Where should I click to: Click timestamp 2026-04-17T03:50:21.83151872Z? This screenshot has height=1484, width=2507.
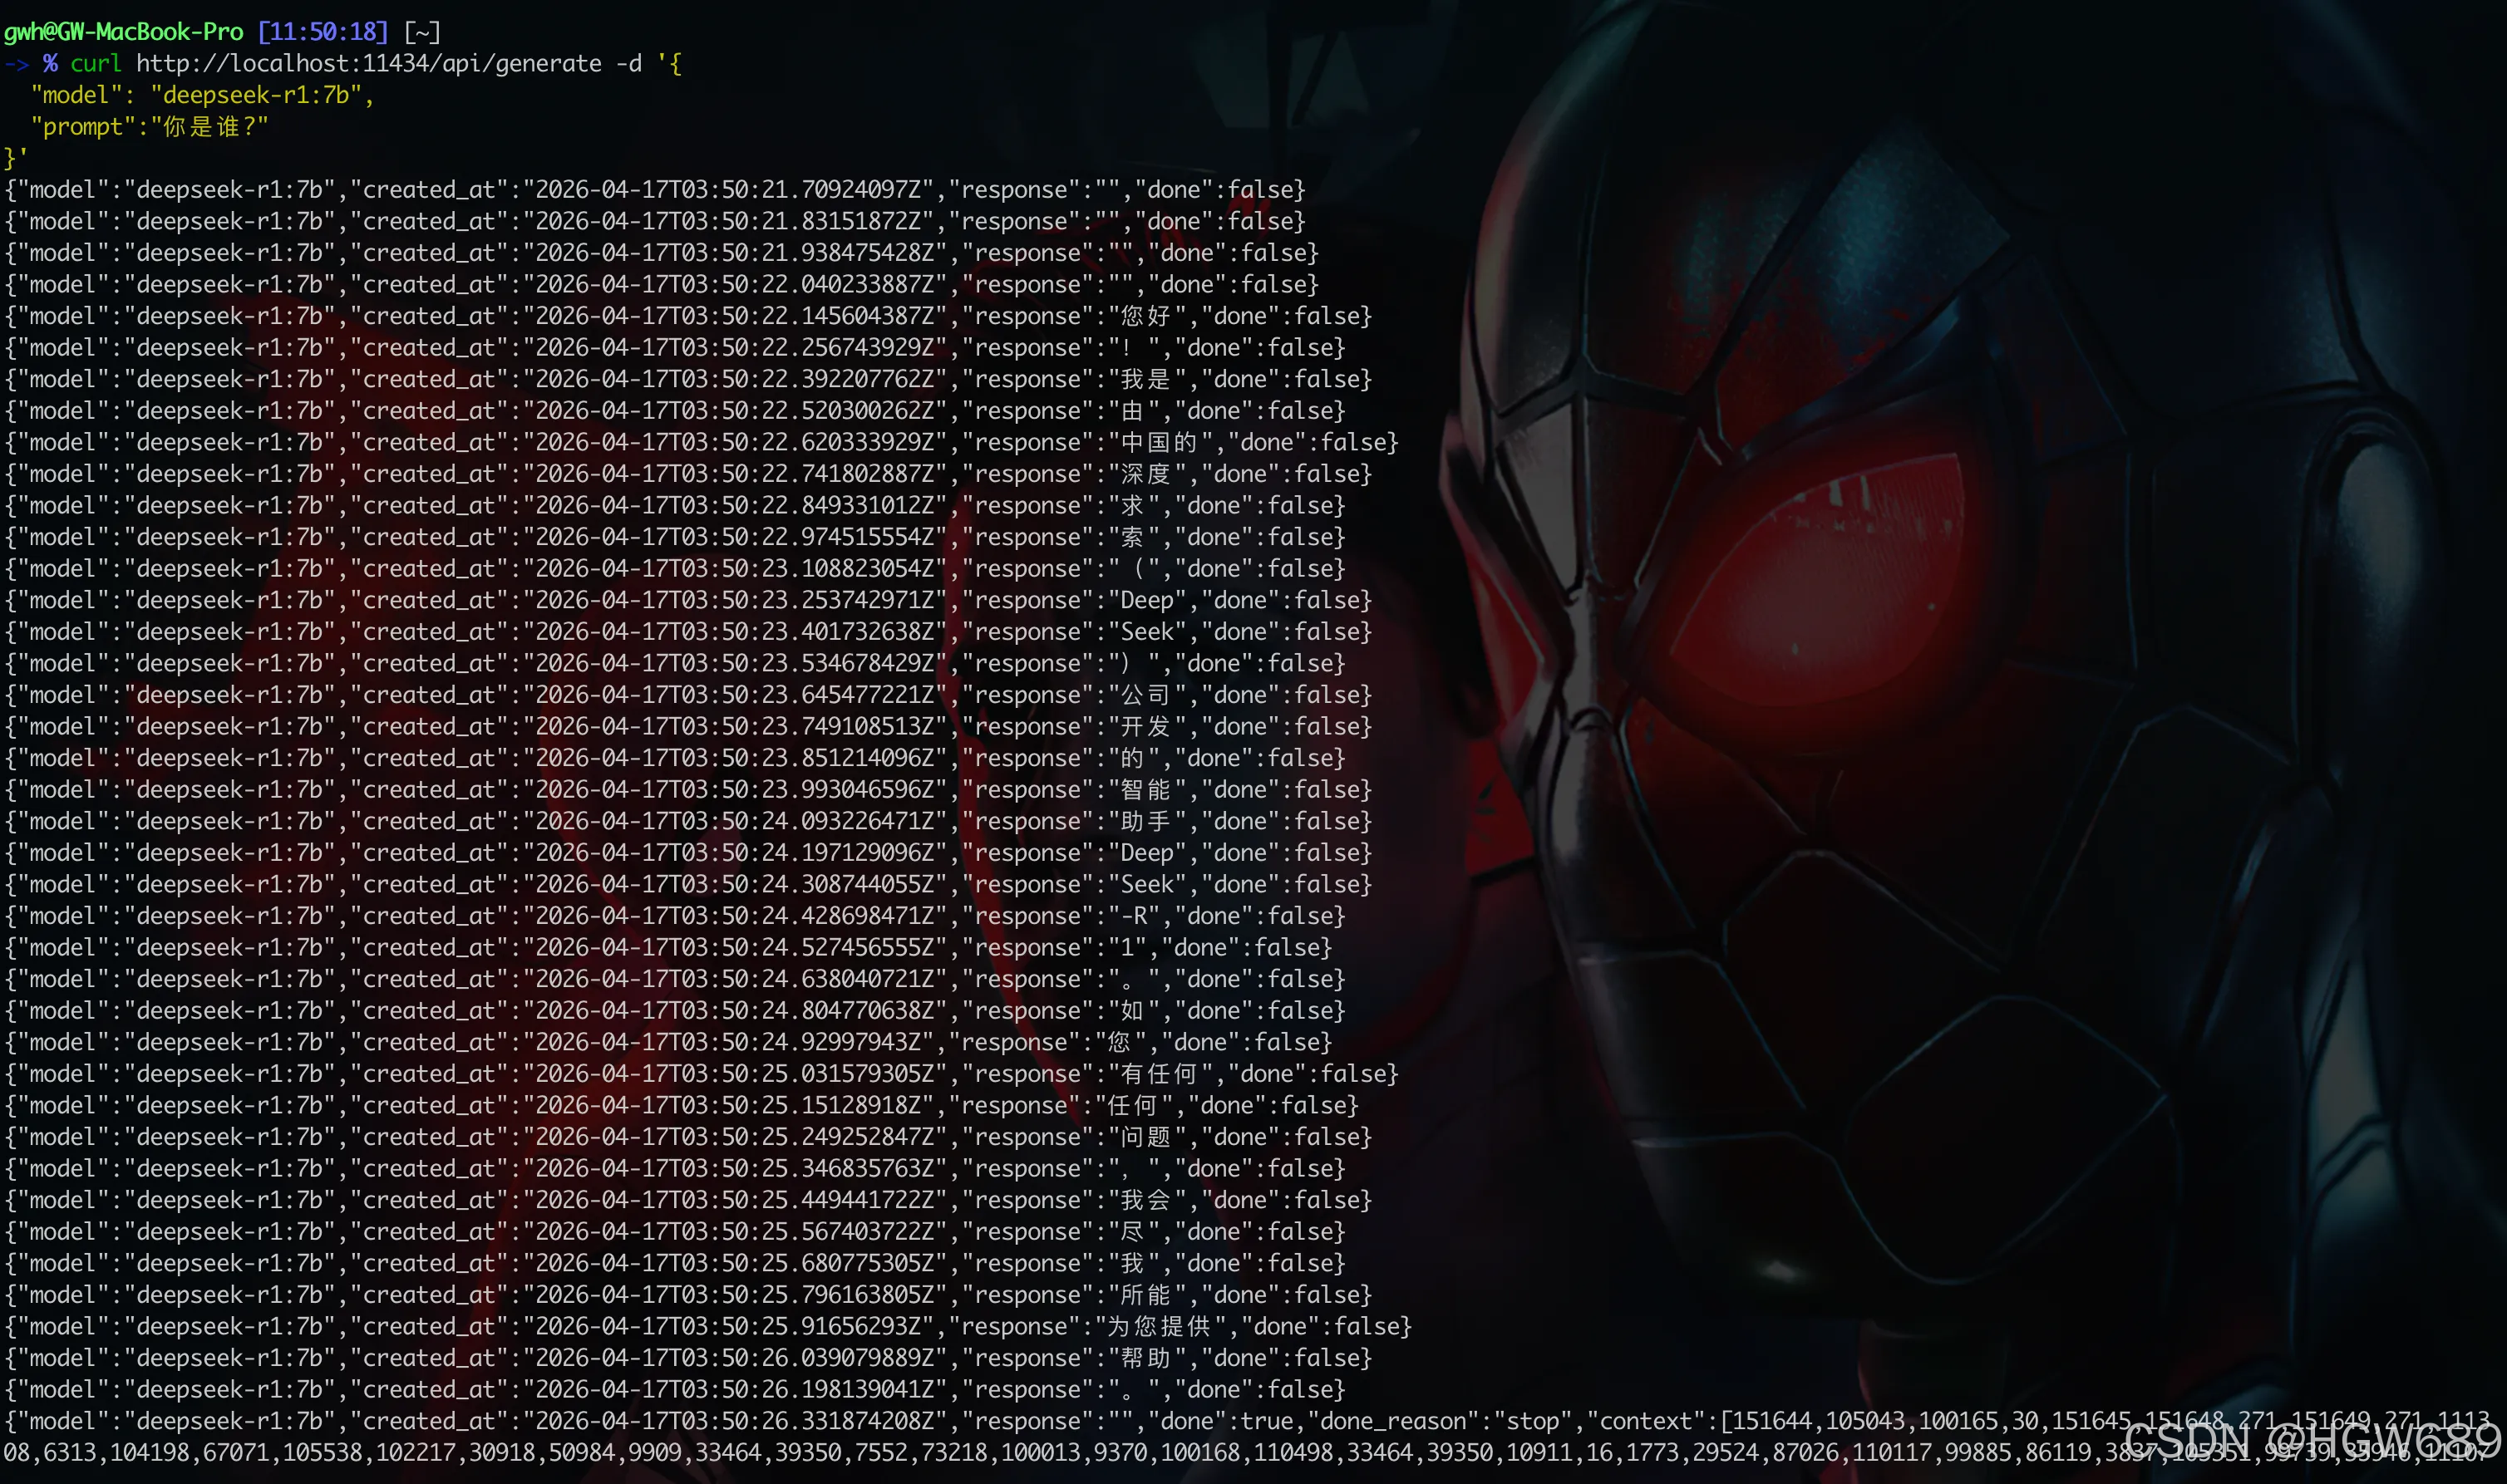[x=727, y=222]
